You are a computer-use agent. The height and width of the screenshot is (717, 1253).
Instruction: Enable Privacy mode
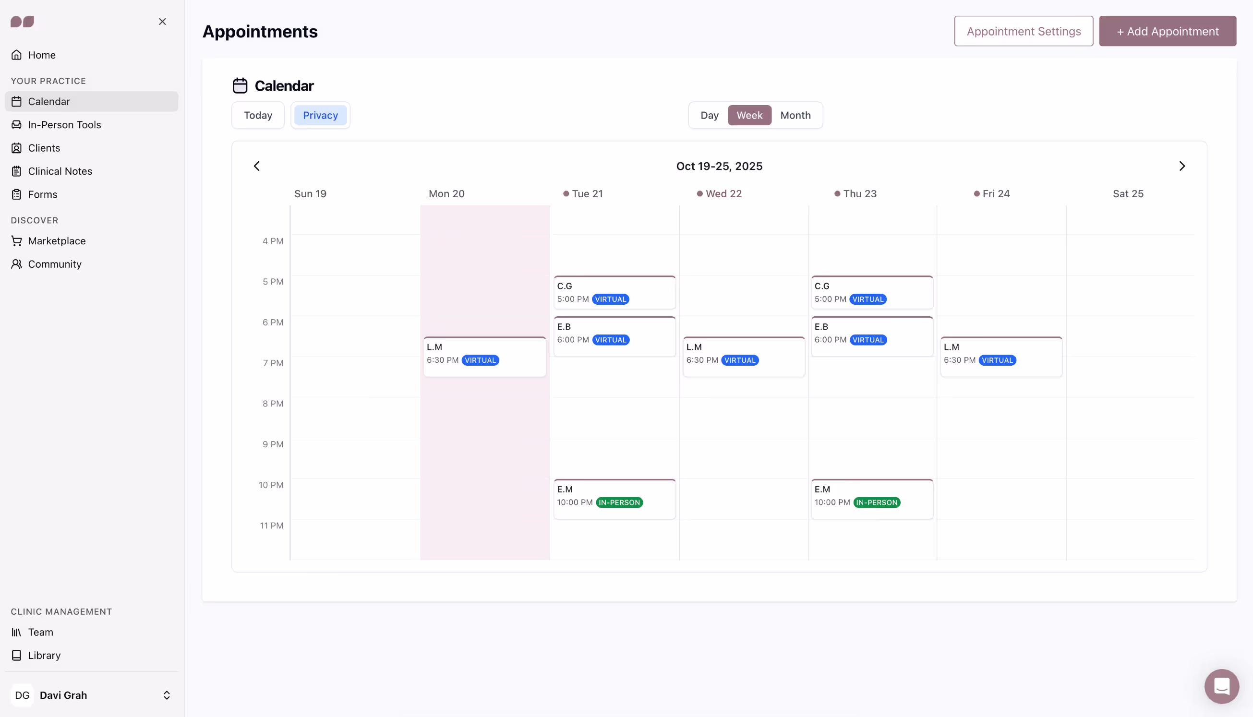click(x=320, y=115)
